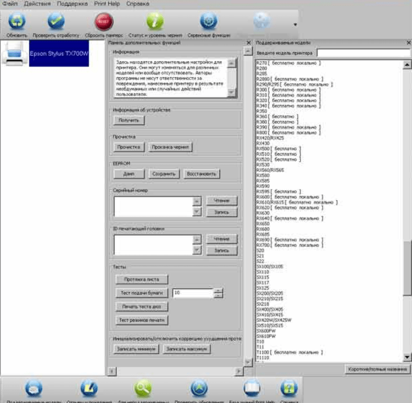Open the Print Help menu
The image size is (412, 403).
107,4
